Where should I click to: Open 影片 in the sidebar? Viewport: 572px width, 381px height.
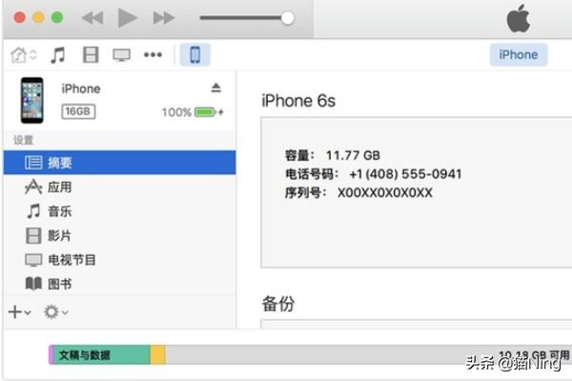pos(59,235)
